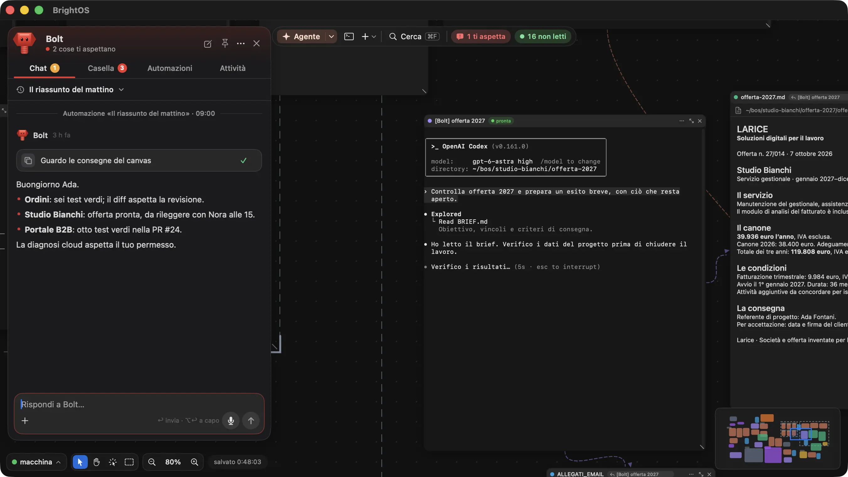Click 'salvato 0:48:03' status
Screen dimensions: 848x477
click(237, 462)
